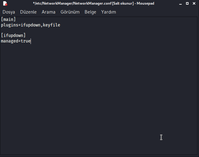Viewport: 199px width, 157px height.
Task: Place cursor on the [main] line
Action: point(8,20)
